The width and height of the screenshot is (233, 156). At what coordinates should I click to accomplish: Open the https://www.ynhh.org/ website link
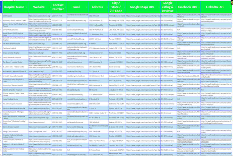pyautogui.click(x=37, y=44)
